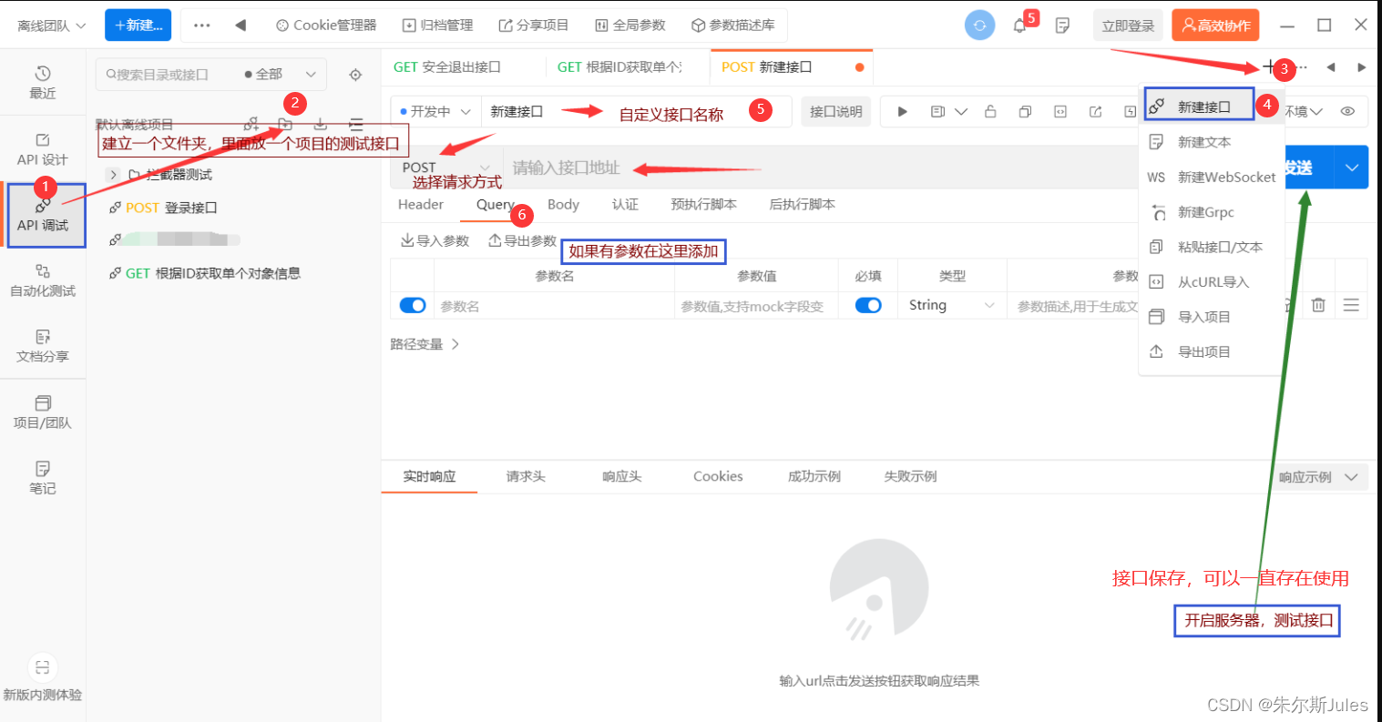
Task: Open the POST request method dropdown
Action: click(446, 168)
